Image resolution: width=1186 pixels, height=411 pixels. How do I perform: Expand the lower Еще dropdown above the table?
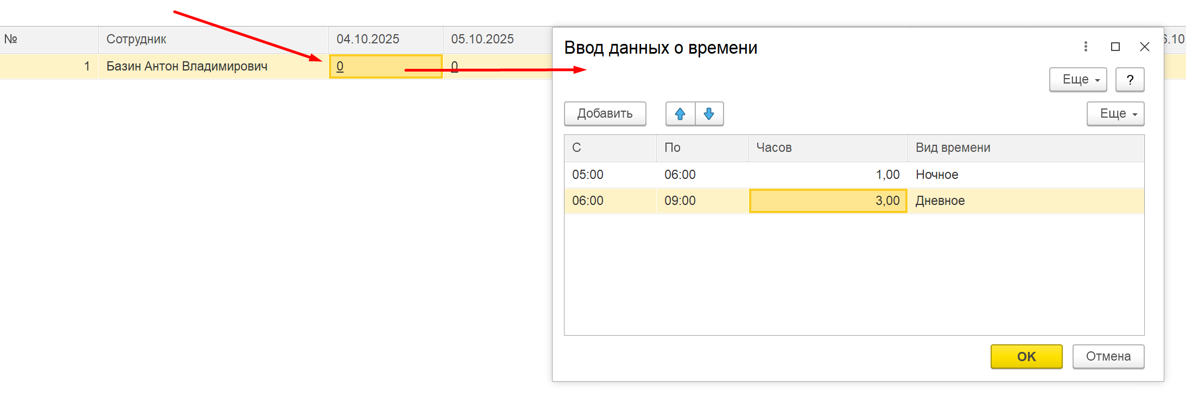(x=1115, y=114)
